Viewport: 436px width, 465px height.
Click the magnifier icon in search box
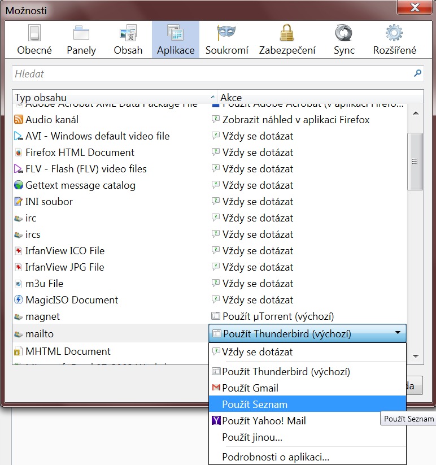click(x=417, y=73)
